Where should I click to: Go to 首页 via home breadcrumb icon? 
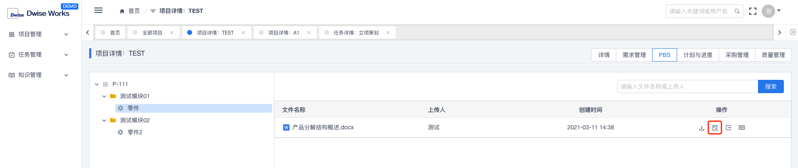(x=122, y=11)
